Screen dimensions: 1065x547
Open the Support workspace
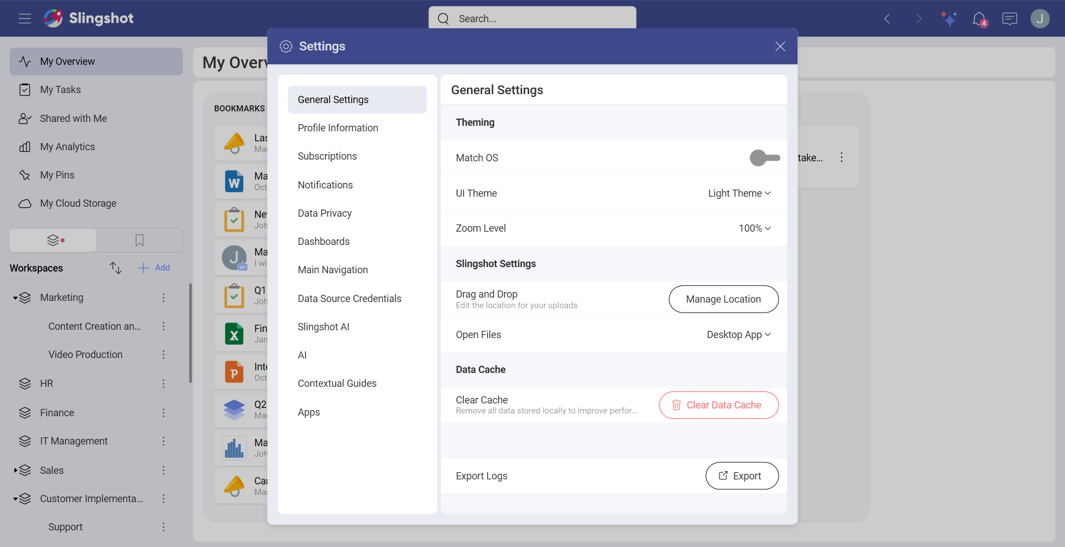[65, 527]
